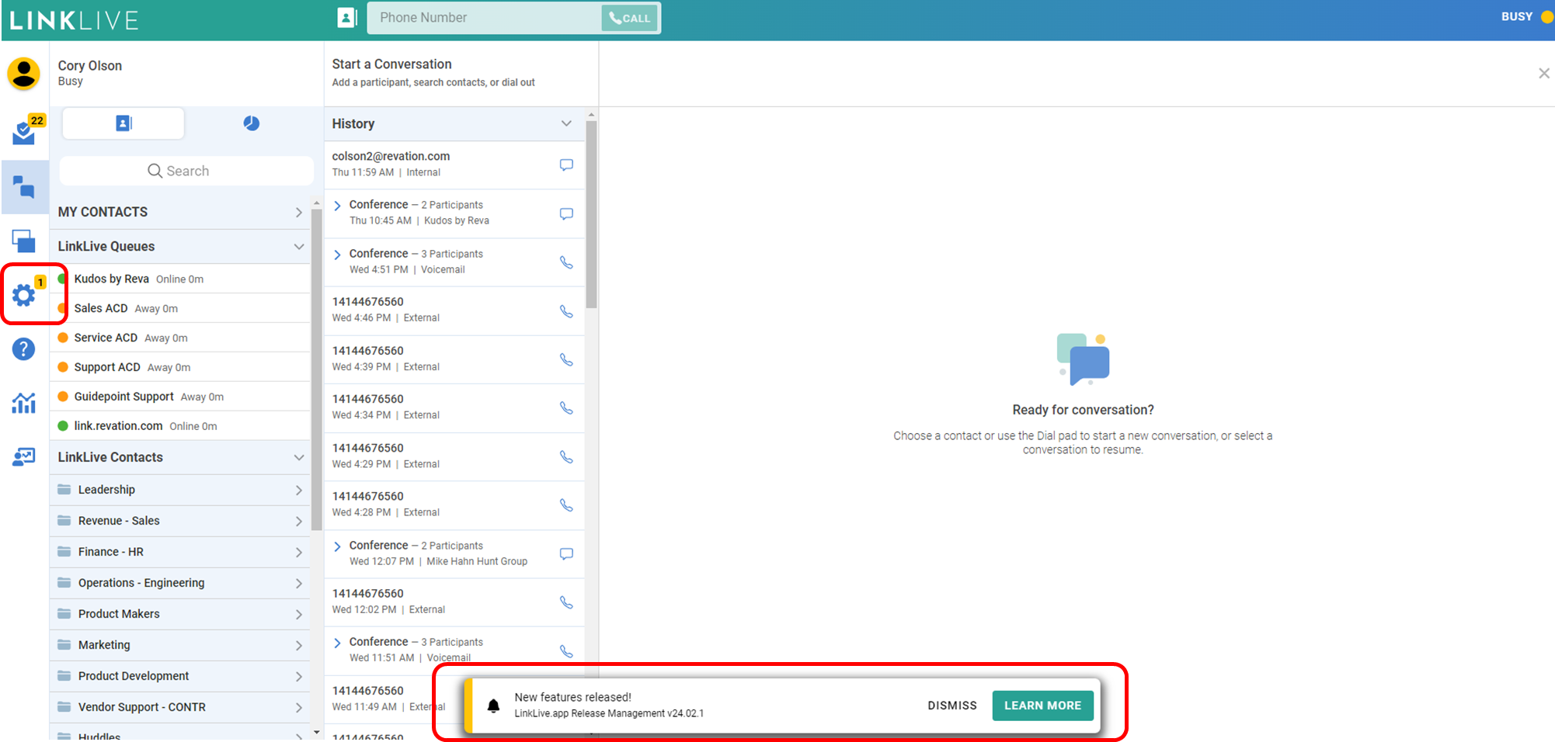Click phone icon for Wed 4:46 PM call
Screen dimensions: 1555x742
[566, 311]
